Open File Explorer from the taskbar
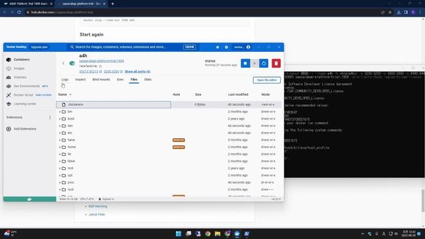Screen dimensions: 425x239 [x=217, y=234]
